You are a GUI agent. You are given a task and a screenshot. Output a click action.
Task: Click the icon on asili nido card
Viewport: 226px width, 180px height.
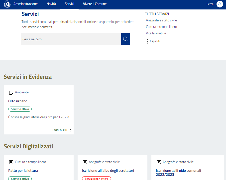coord(159,162)
